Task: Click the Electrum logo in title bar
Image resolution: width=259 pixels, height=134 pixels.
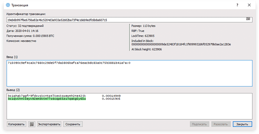Action: click(8, 5)
